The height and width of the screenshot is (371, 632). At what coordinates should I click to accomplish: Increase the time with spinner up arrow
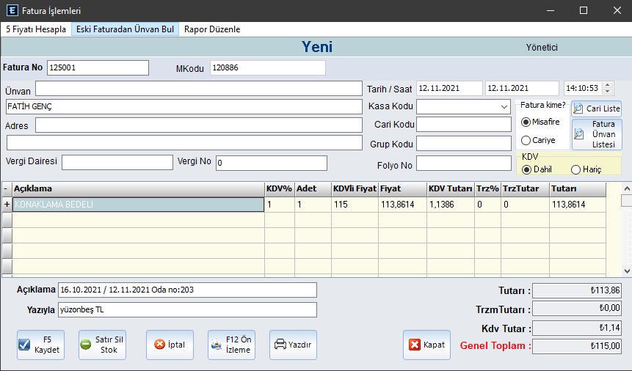click(607, 85)
